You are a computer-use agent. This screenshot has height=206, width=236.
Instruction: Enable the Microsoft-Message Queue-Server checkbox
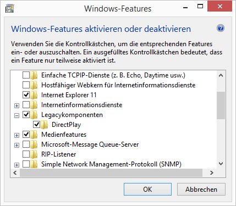point(26,144)
